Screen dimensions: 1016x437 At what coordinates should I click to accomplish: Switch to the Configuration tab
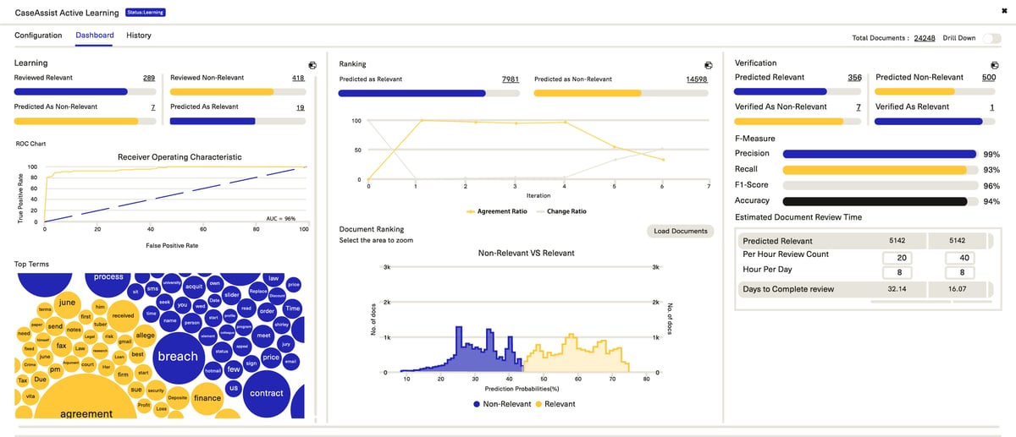point(38,36)
